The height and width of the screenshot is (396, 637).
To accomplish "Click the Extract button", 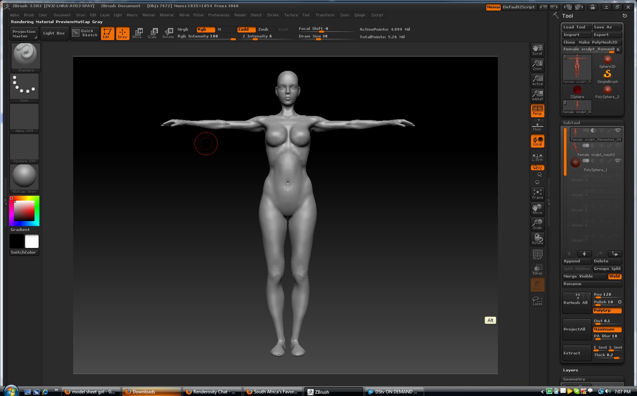I will (577, 353).
